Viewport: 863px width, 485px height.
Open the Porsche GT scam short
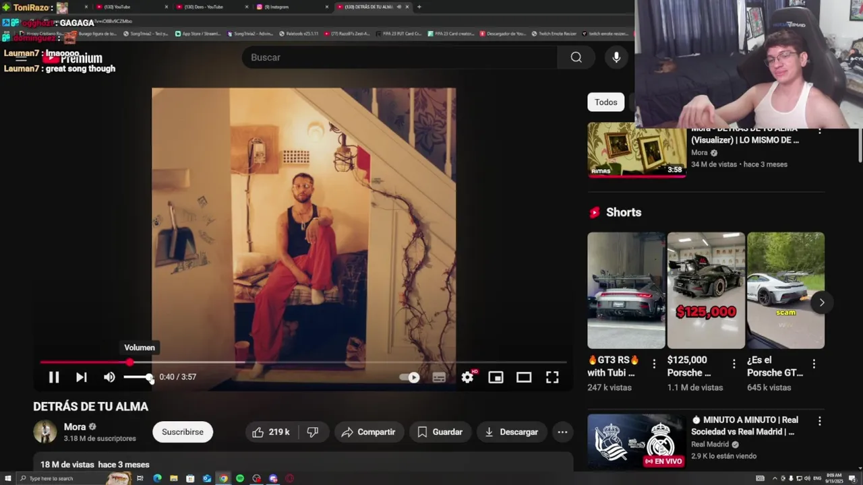pyautogui.click(x=785, y=290)
